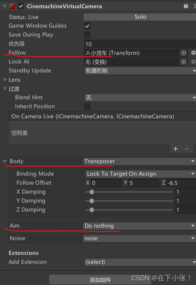Click the Follow Offset X field
196x285 pixels.
106,183
